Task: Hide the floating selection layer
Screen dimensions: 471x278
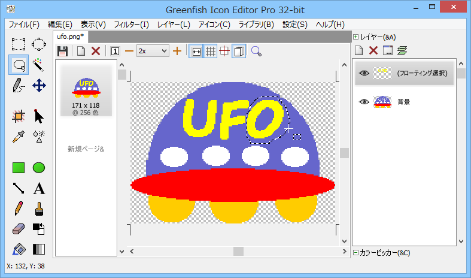Action: (363, 73)
